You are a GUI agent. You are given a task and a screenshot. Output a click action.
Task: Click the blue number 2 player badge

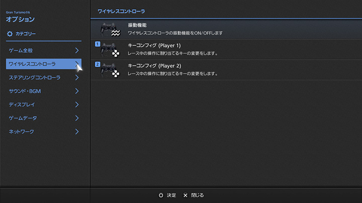98,64
